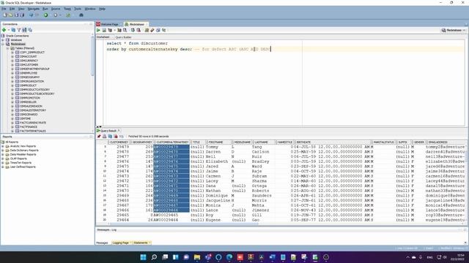The height and width of the screenshot is (263, 469).
Task: Click the Commit icon in worksheet toolbar
Action: coord(133,30)
